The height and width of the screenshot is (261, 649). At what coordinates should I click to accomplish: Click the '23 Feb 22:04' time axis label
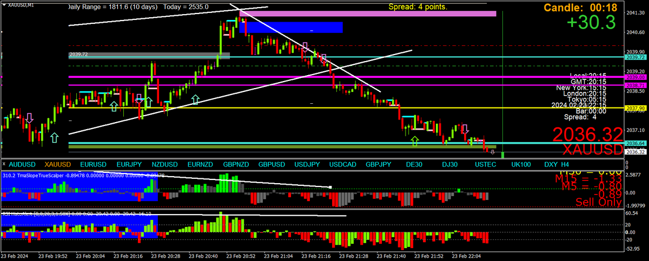click(467, 257)
